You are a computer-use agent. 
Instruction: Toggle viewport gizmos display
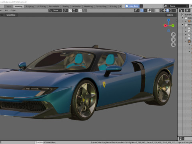pyautogui.click(x=142, y=10)
